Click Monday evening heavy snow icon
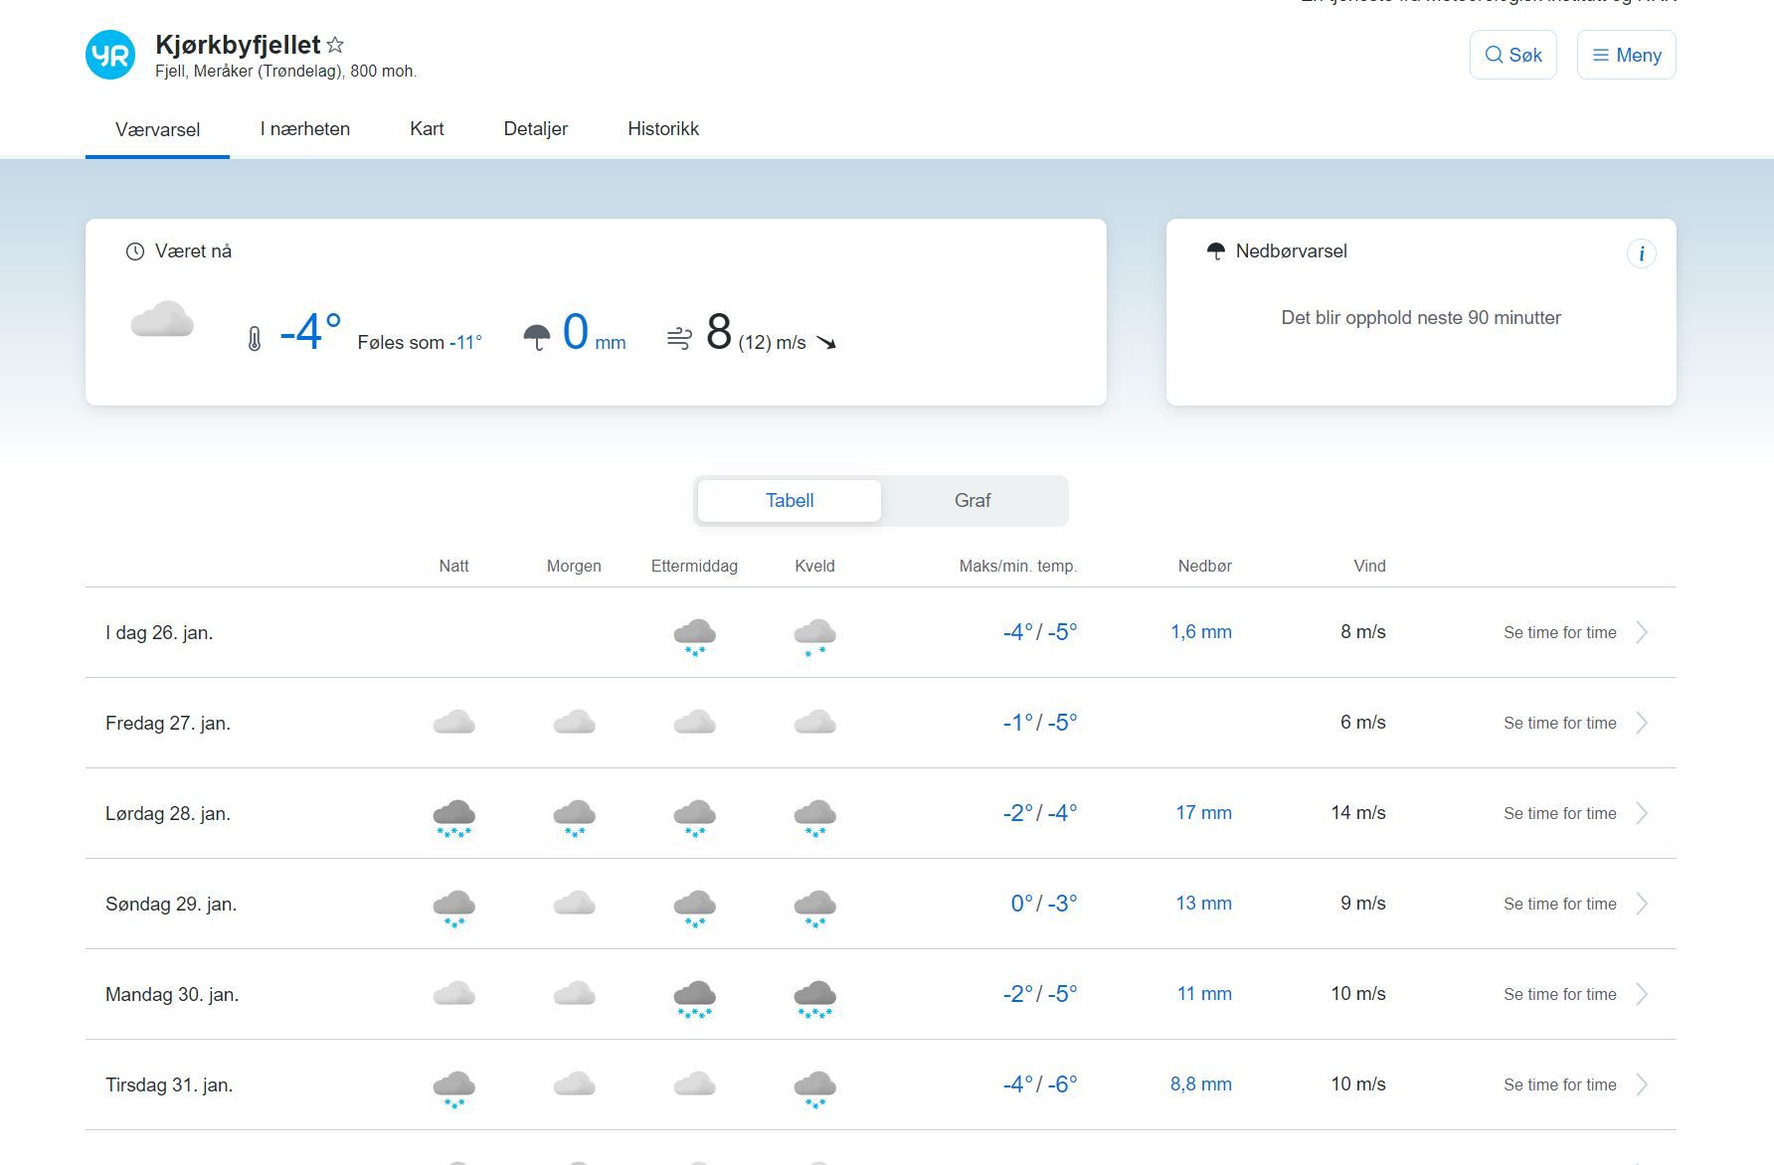The width and height of the screenshot is (1774, 1165). coord(814,998)
